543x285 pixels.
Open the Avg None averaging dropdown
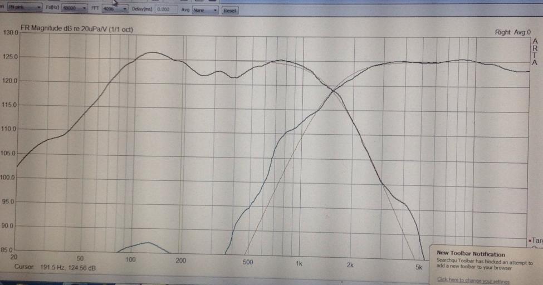tap(205, 11)
